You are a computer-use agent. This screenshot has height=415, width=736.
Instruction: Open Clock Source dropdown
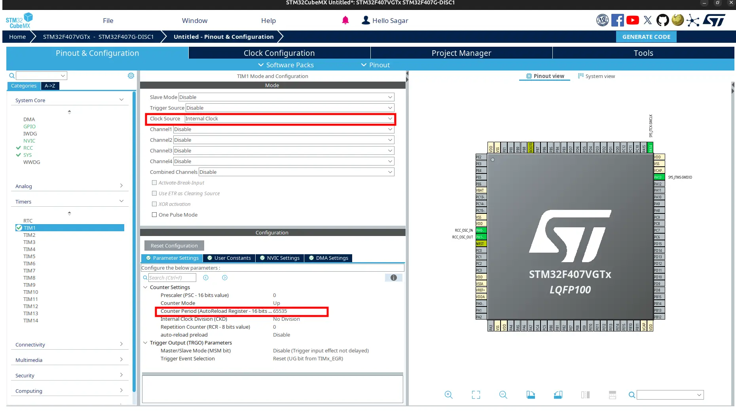coord(290,118)
